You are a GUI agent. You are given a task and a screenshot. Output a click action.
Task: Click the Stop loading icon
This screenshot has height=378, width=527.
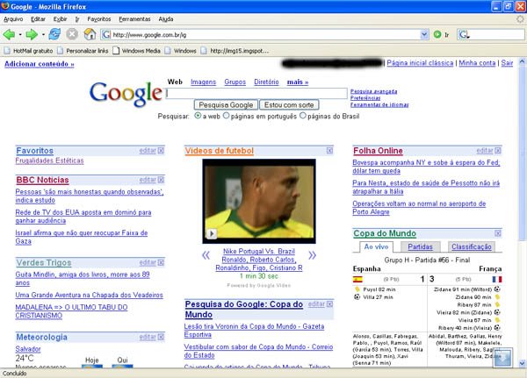pos(72,34)
